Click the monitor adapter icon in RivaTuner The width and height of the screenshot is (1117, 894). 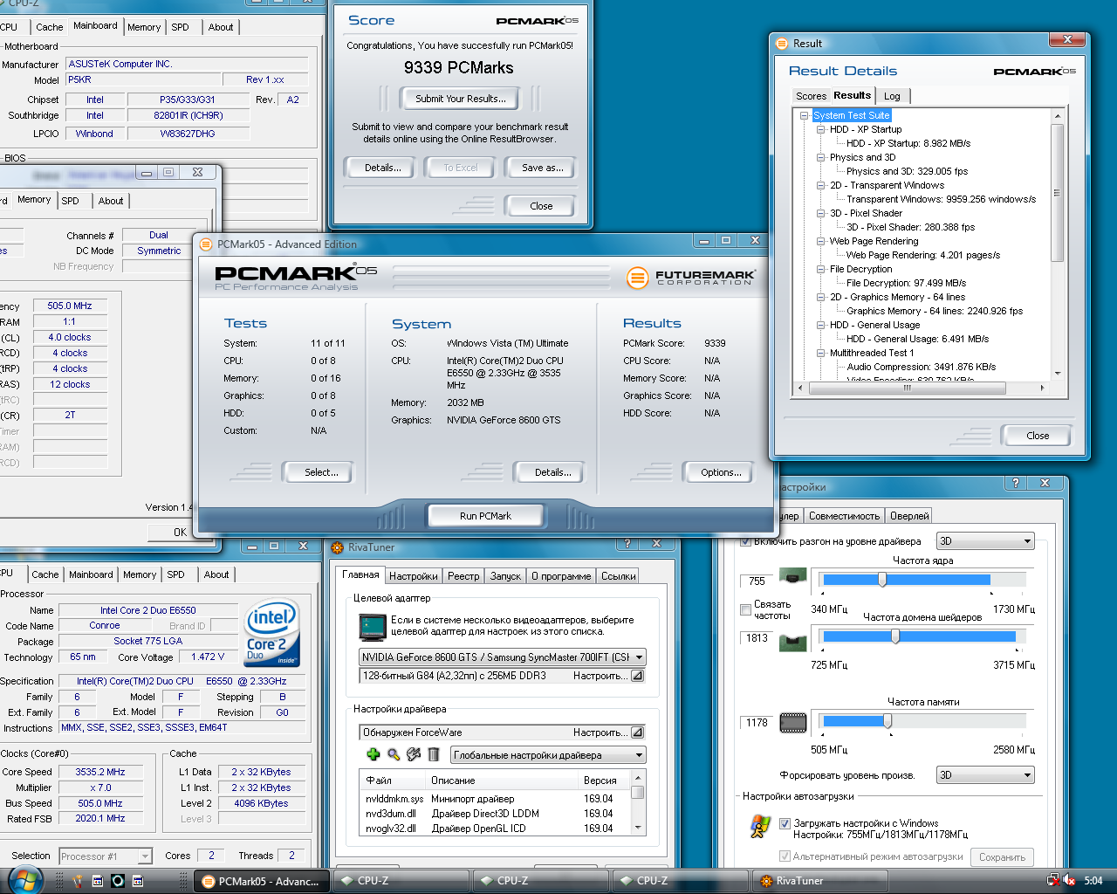[x=373, y=627]
